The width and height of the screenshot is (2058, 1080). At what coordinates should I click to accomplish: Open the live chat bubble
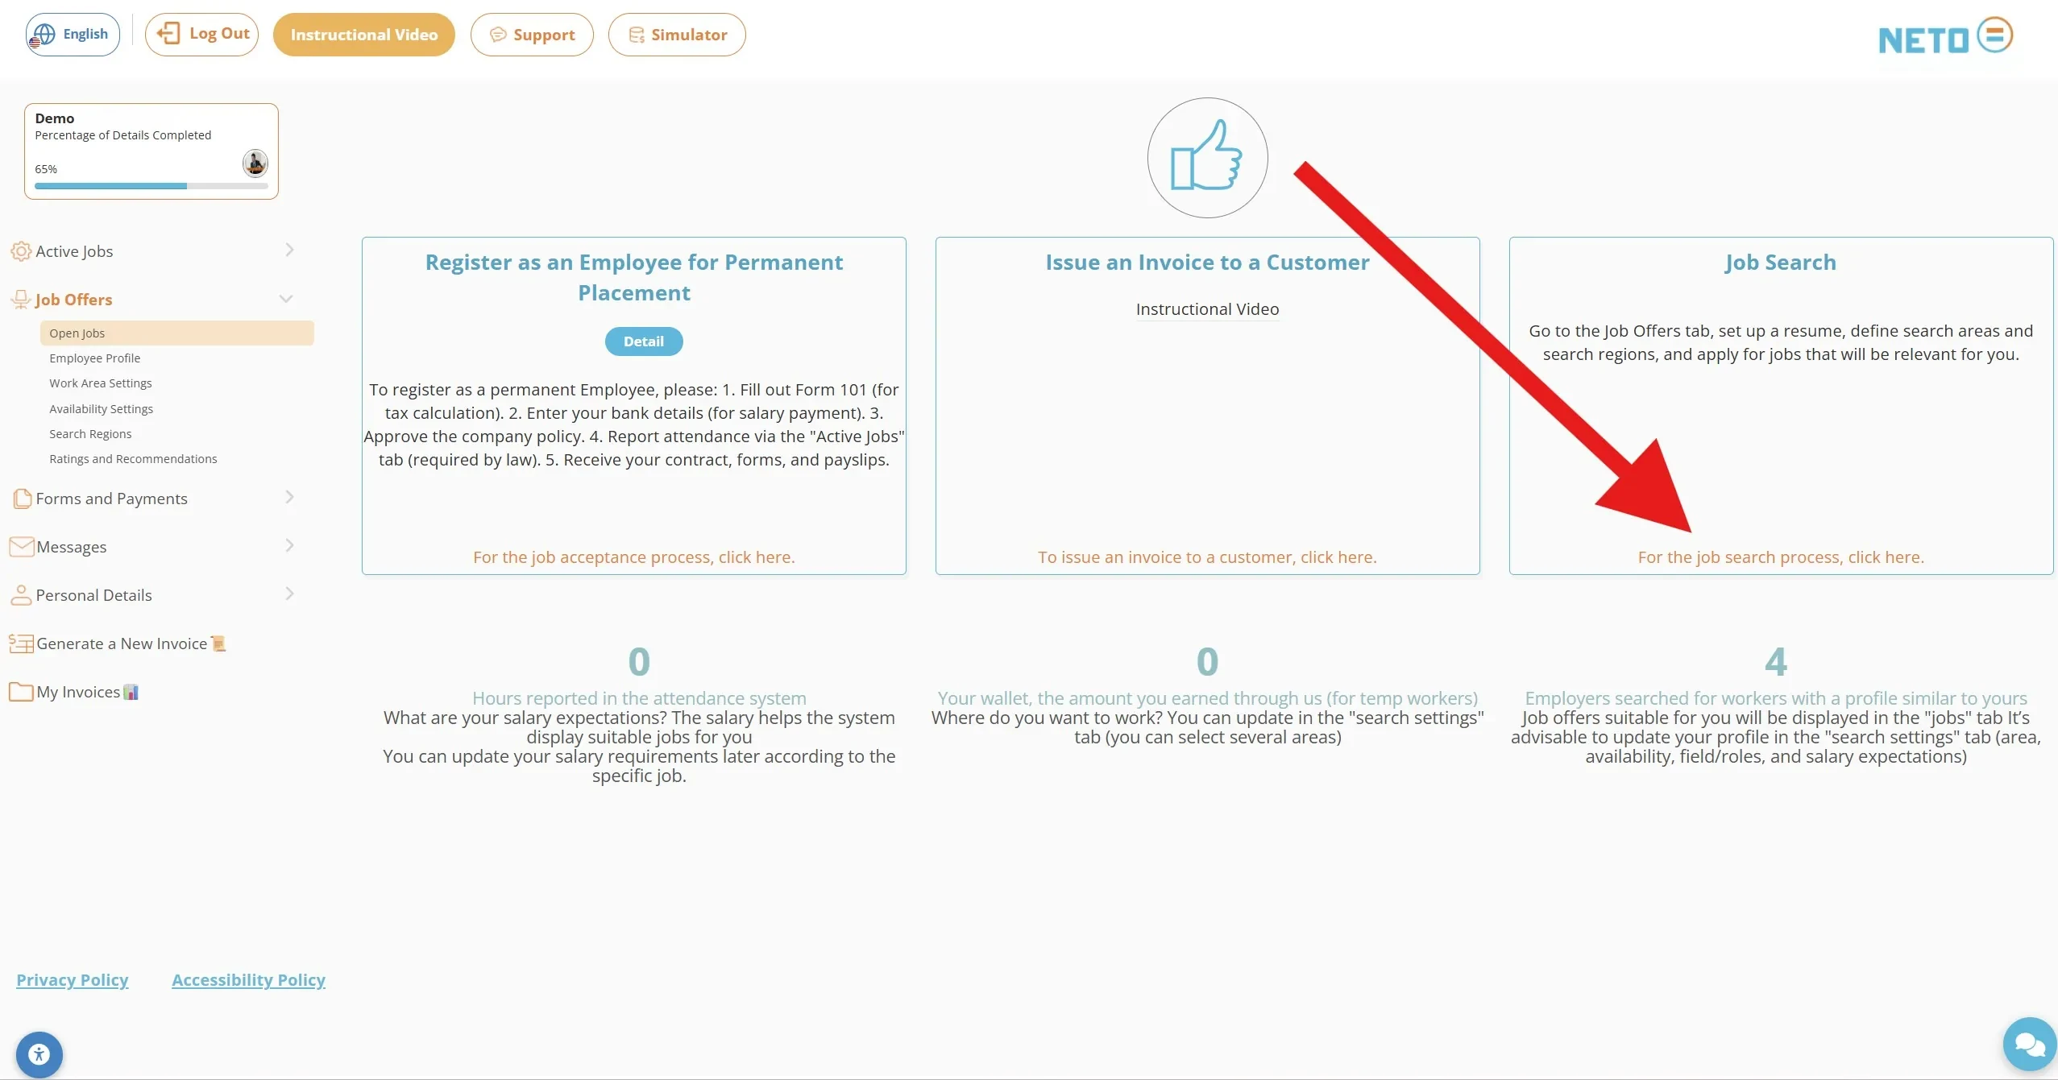[2030, 1044]
